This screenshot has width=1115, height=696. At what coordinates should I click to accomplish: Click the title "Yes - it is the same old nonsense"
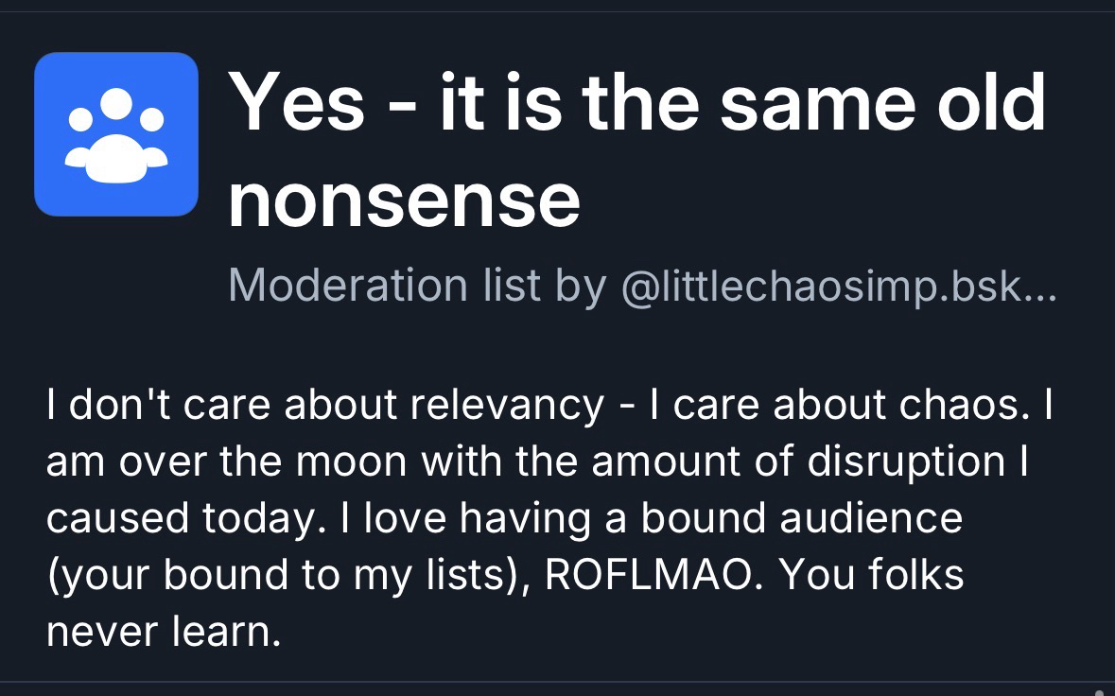point(637,102)
